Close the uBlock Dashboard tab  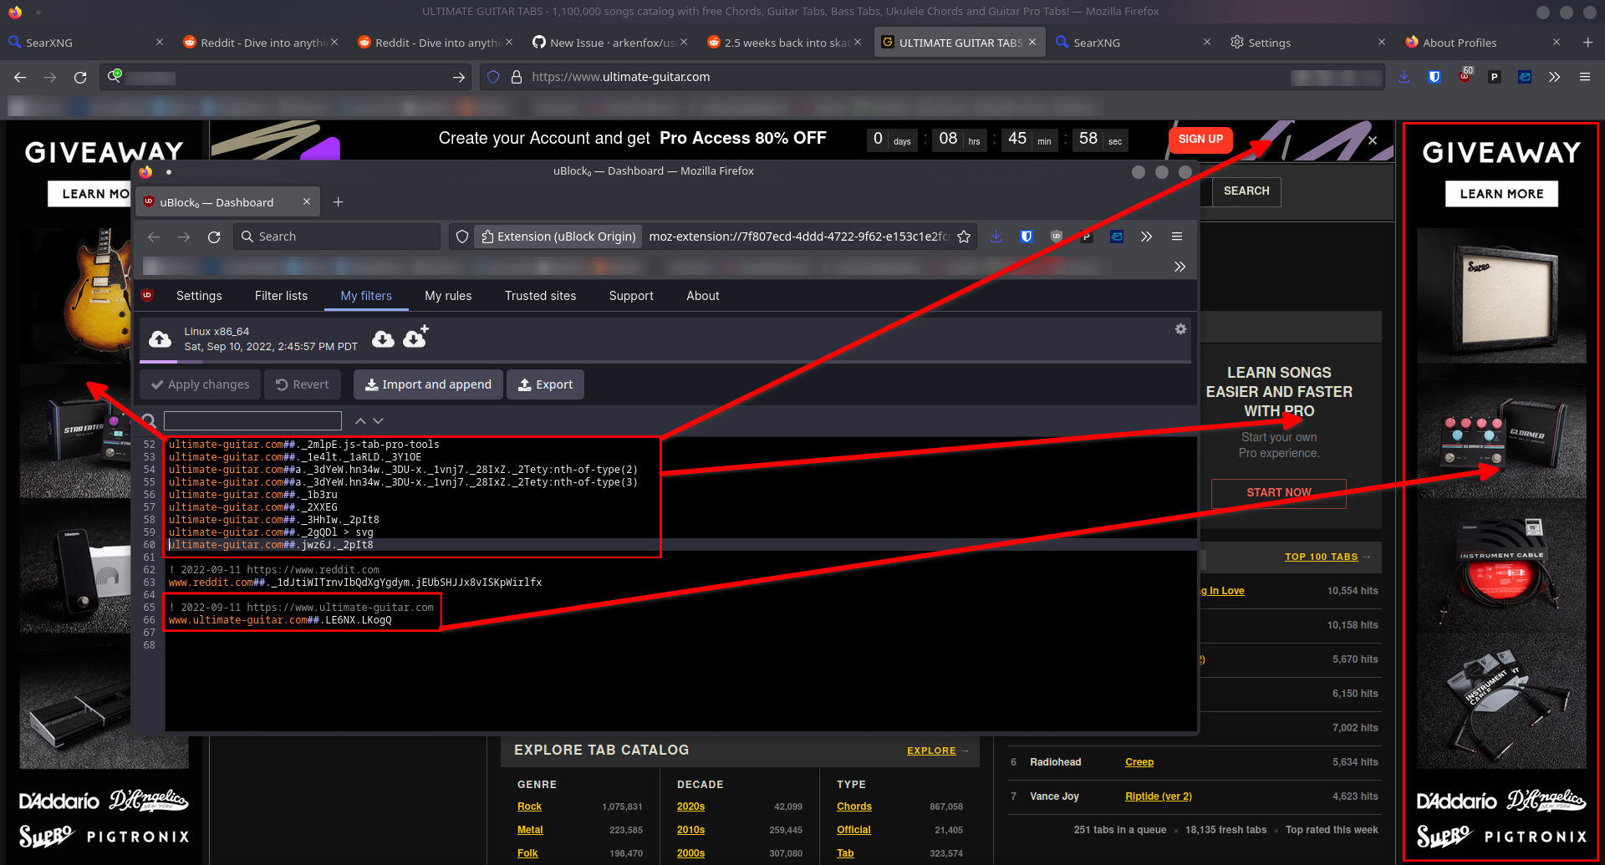coord(307,202)
